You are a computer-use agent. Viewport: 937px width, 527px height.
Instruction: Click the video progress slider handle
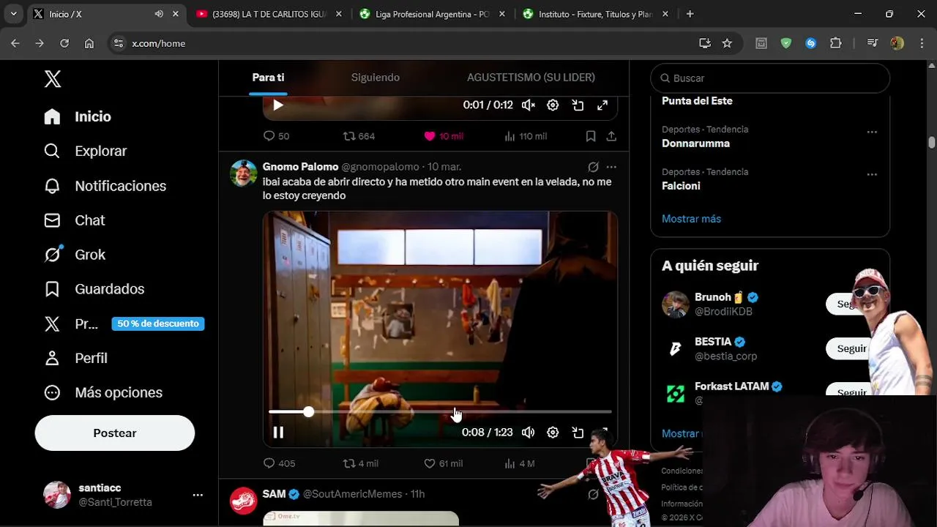[309, 412]
